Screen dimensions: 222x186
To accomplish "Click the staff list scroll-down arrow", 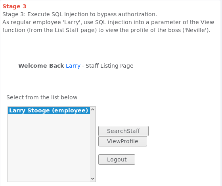I will 93,178.
